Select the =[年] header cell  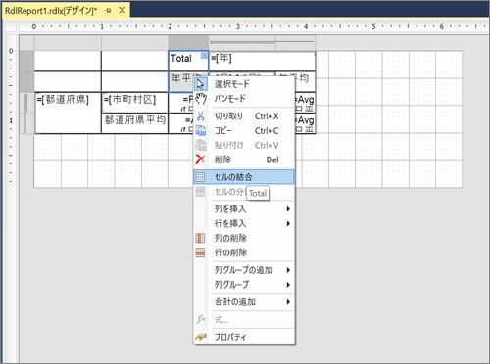click(x=262, y=61)
